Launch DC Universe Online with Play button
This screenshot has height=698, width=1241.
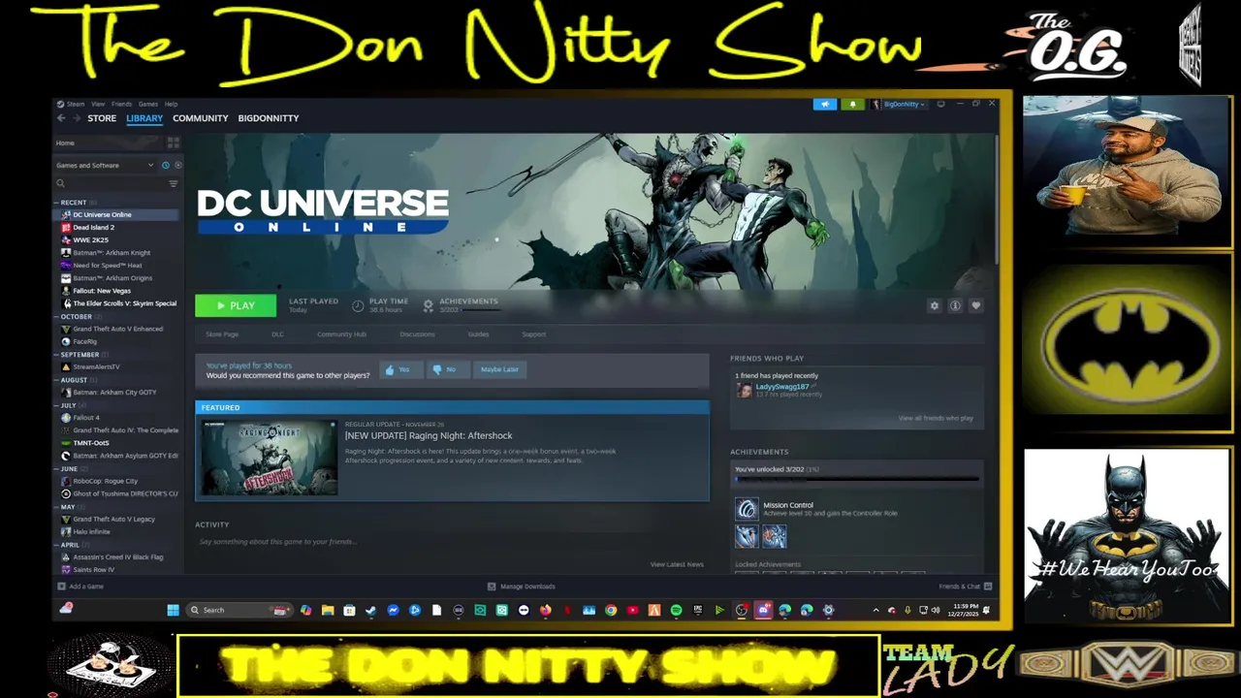click(x=236, y=305)
